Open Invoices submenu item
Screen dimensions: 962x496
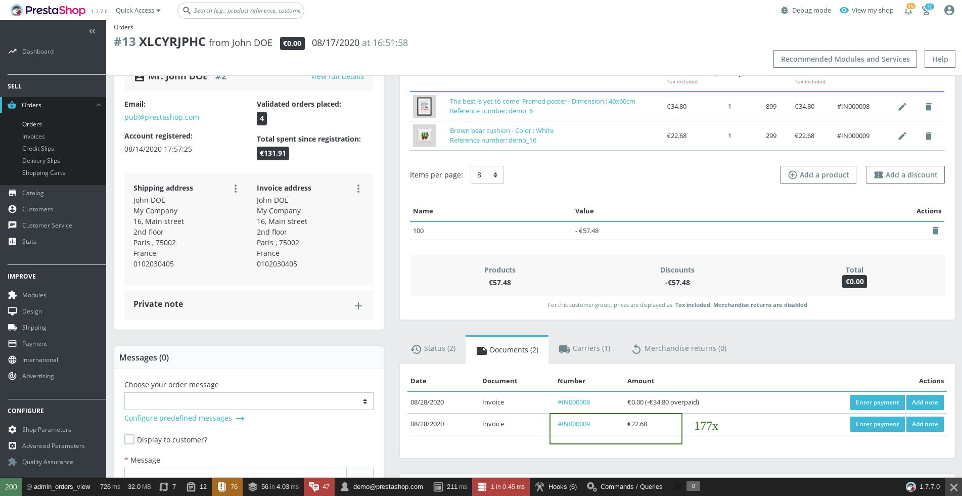pos(33,137)
